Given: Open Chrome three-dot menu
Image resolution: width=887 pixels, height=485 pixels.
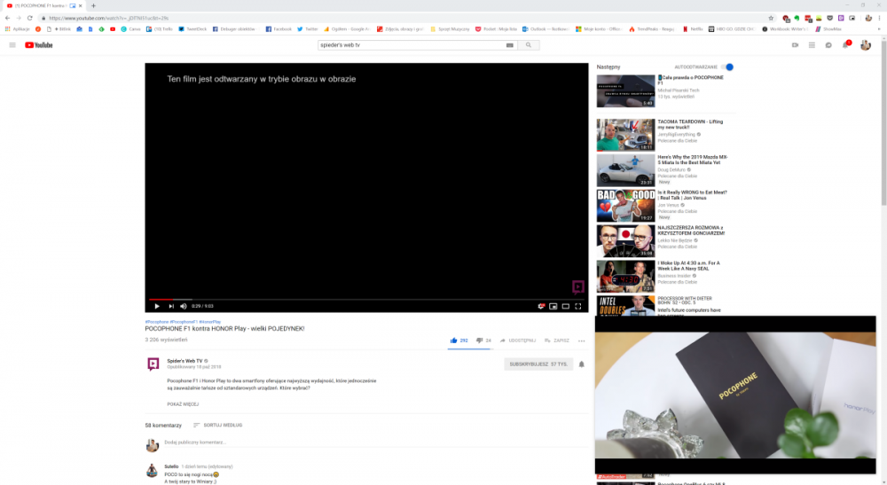Looking at the screenshot, I should [x=880, y=18].
